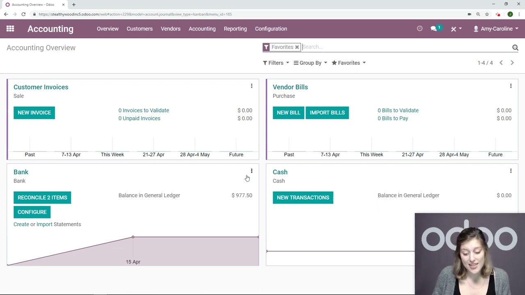Screen dimensions: 525x295
Task: Close the Accounting Overview browser tab
Action: pos(64,5)
